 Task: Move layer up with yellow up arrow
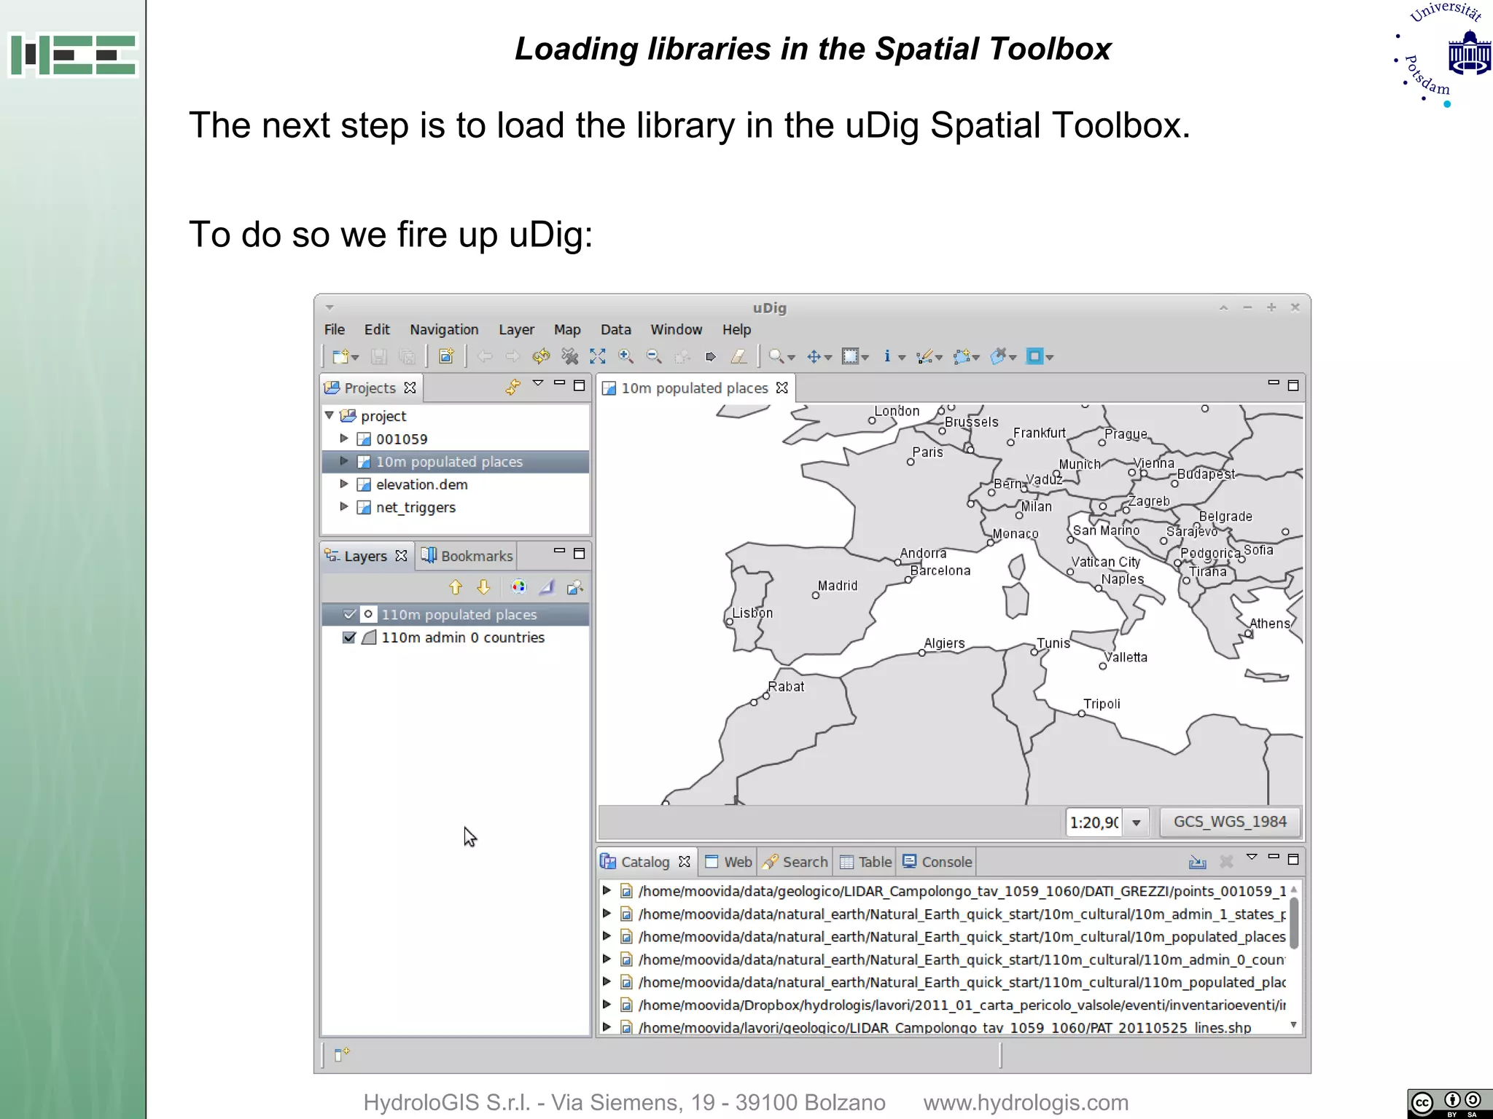[x=456, y=587]
